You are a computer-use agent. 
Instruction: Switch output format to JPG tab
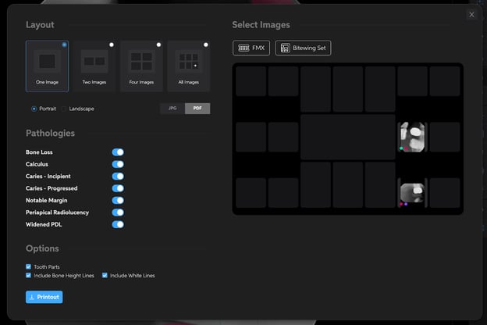[x=172, y=109]
